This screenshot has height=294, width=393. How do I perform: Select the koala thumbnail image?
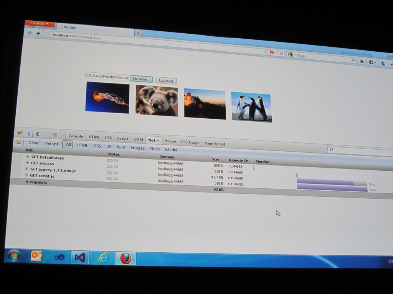[x=157, y=101]
